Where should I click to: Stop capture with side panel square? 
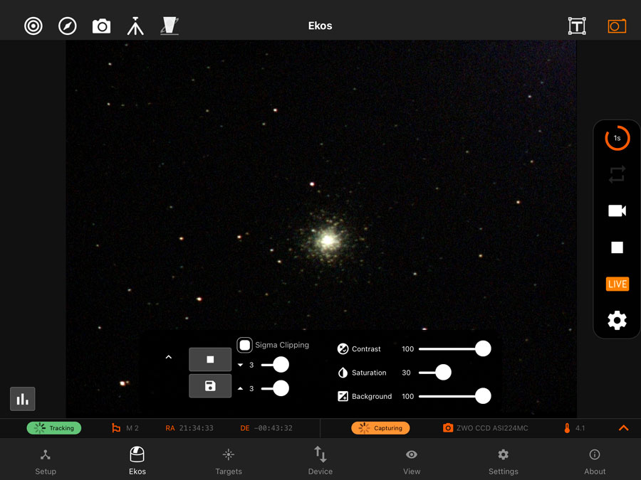point(617,247)
